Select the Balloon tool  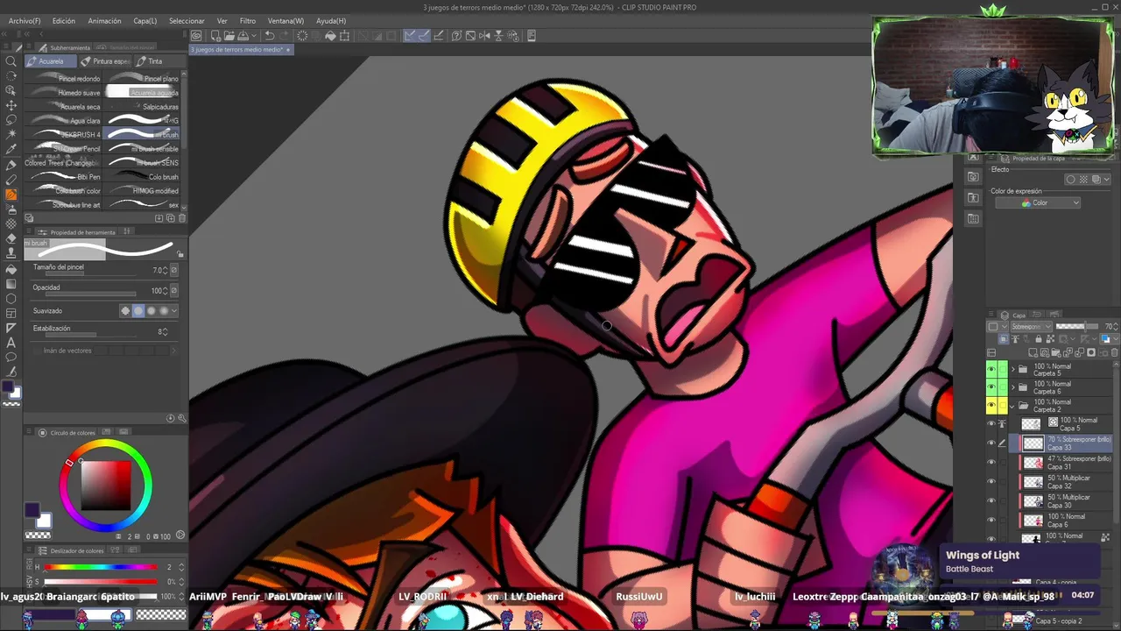(11, 358)
